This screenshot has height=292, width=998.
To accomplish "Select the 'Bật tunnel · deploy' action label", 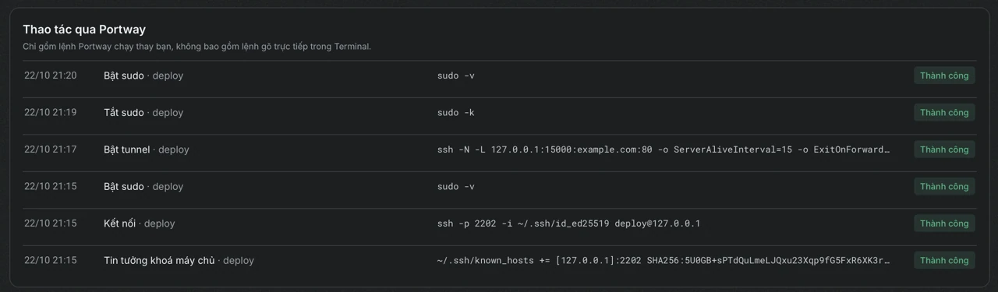I will click(147, 150).
